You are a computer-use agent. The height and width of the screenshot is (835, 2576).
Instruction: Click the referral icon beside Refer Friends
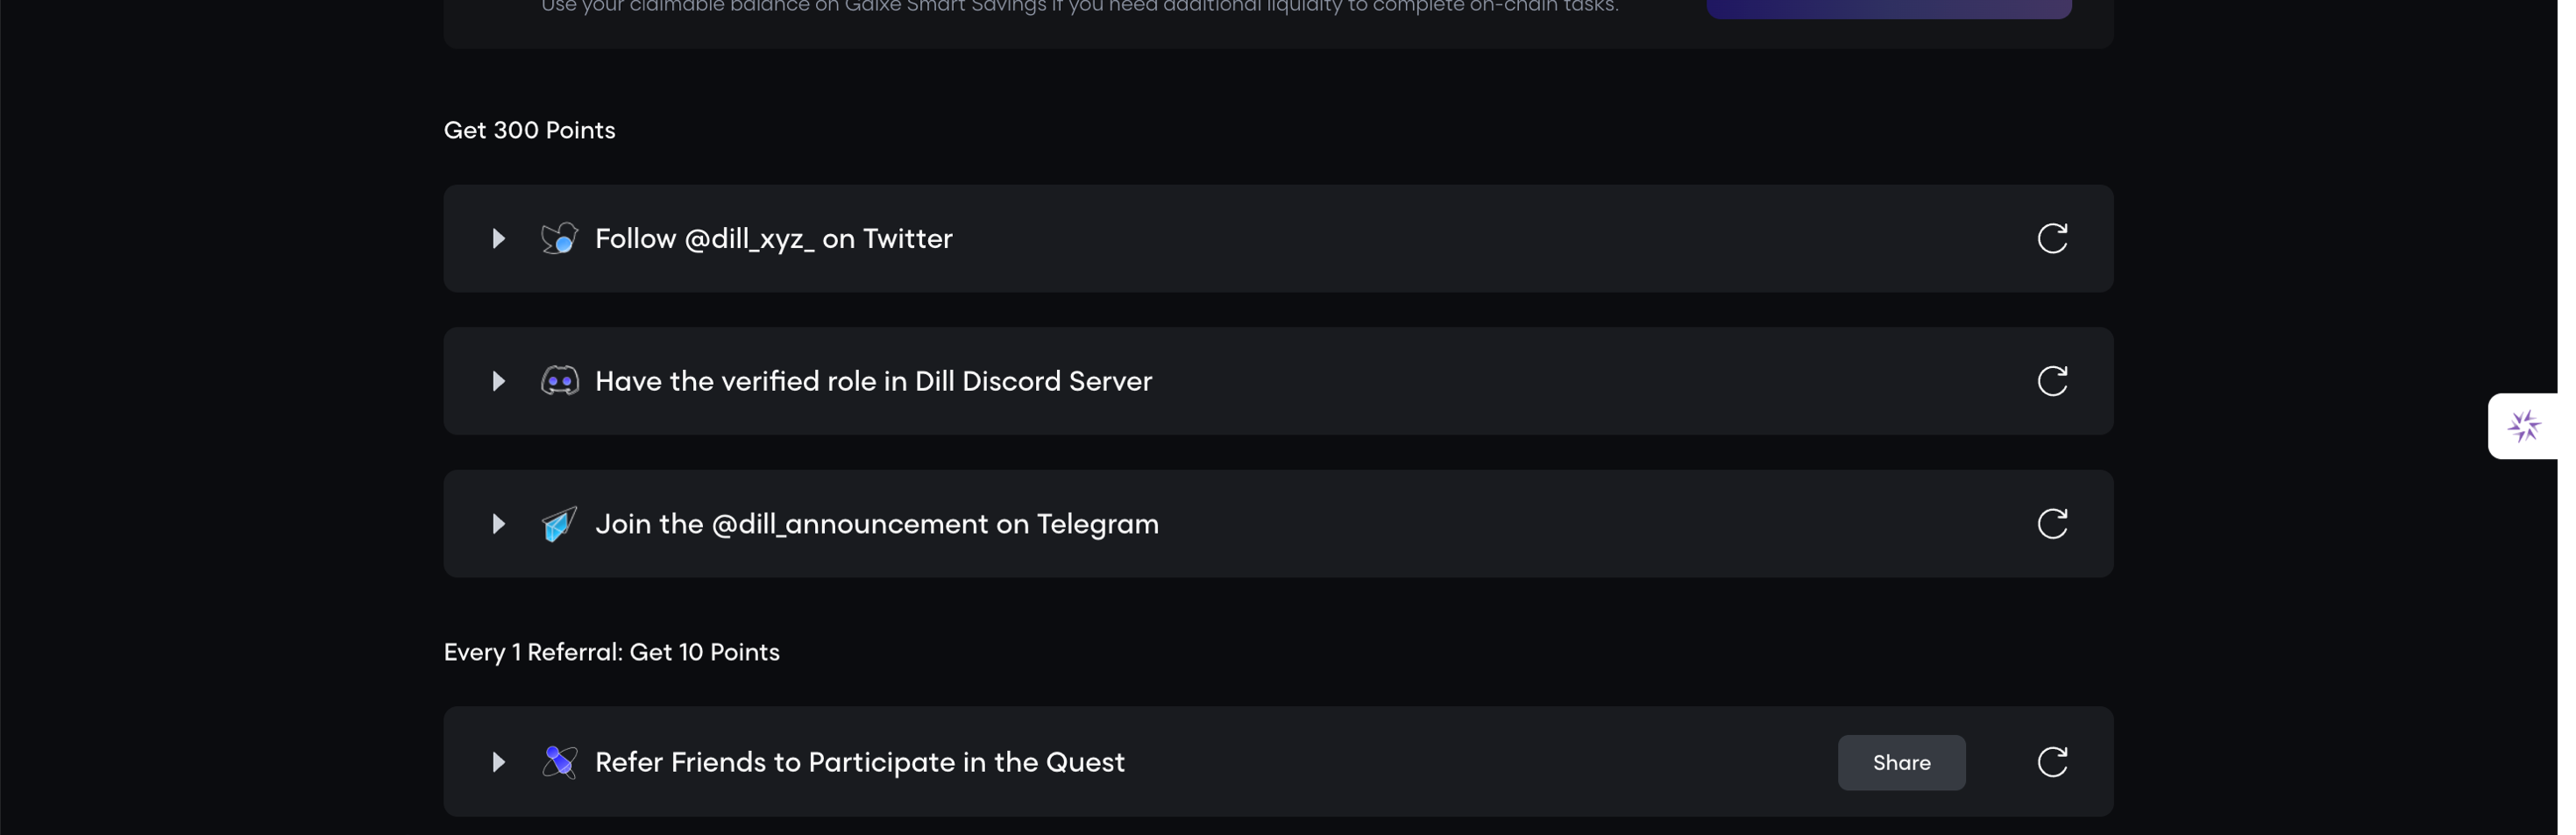559,762
